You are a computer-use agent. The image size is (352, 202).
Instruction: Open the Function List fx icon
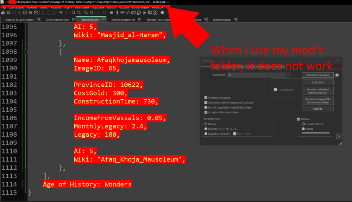pos(144,13)
